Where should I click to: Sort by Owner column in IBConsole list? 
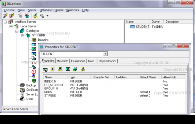click(x=157, y=22)
